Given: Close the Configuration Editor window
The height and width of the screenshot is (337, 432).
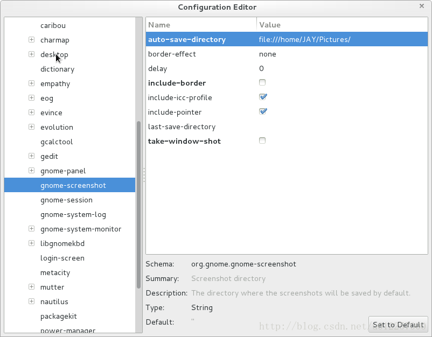Looking at the screenshot, I should [x=422, y=6].
